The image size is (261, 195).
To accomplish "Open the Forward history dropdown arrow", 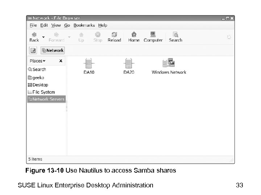I will (x=69, y=37).
